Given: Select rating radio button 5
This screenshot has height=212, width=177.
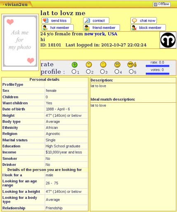Looking at the screenshot, I should point(131,72).
